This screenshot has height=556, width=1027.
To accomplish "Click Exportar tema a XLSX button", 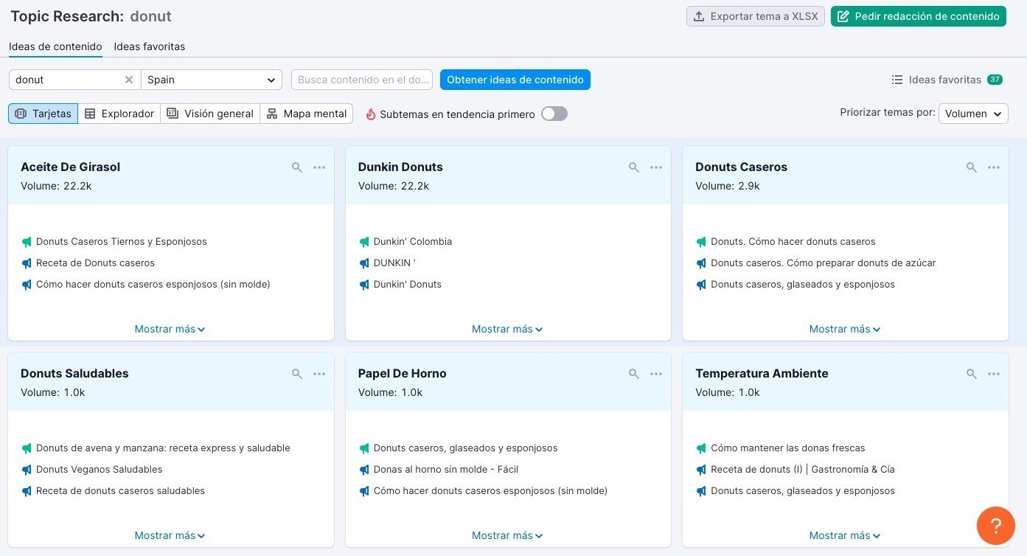I will pos(756,16).
